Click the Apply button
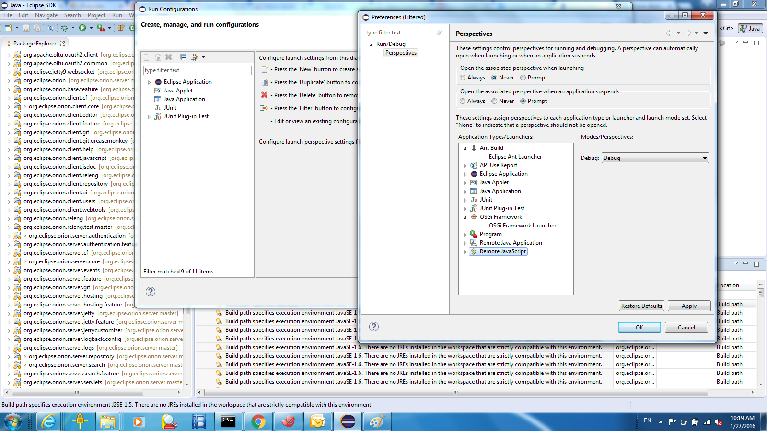767x431 pixels. (689, 306)
